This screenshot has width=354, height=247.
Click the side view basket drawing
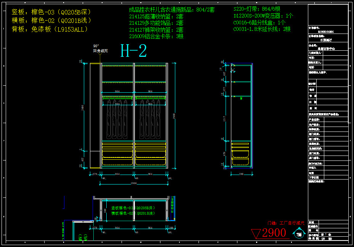click(x=240, y=153)
